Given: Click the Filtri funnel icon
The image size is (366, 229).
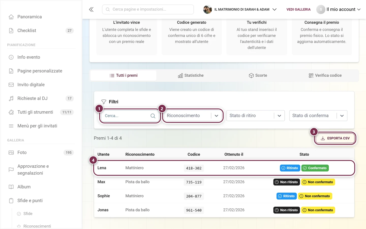Looking at the screenshot, I should coord(104,102).
